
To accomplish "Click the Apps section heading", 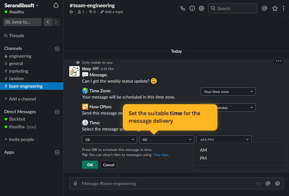I will tap(9, 152).
